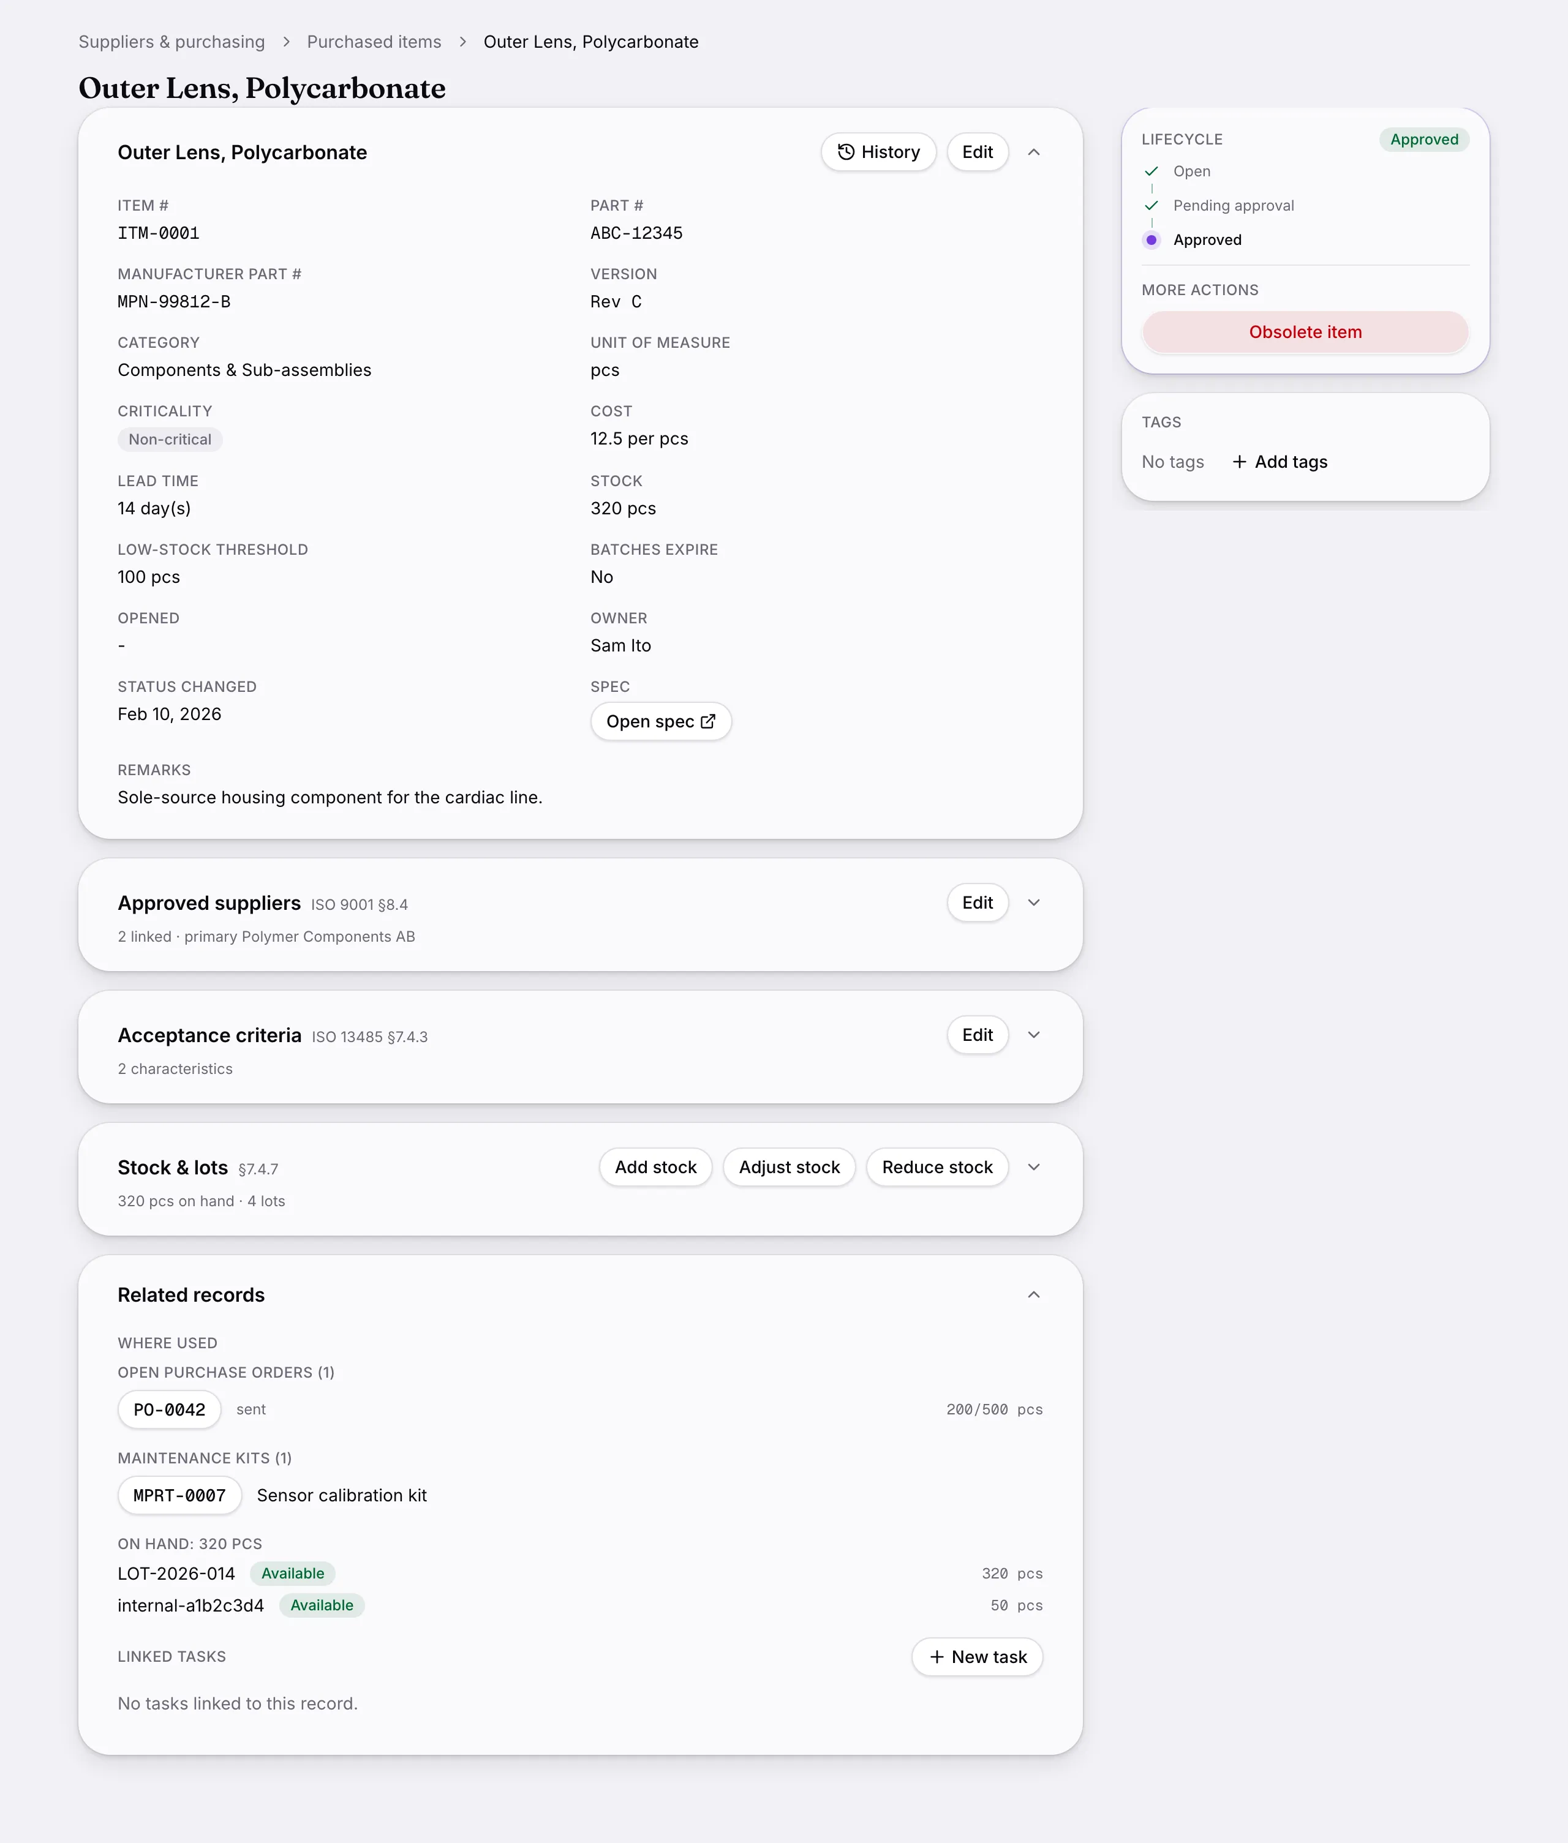Click the ISO 9001 §8.4 reference label
Image resolution: width=1568 pixels, height=1843 pixels.
[x=359, y=904]
